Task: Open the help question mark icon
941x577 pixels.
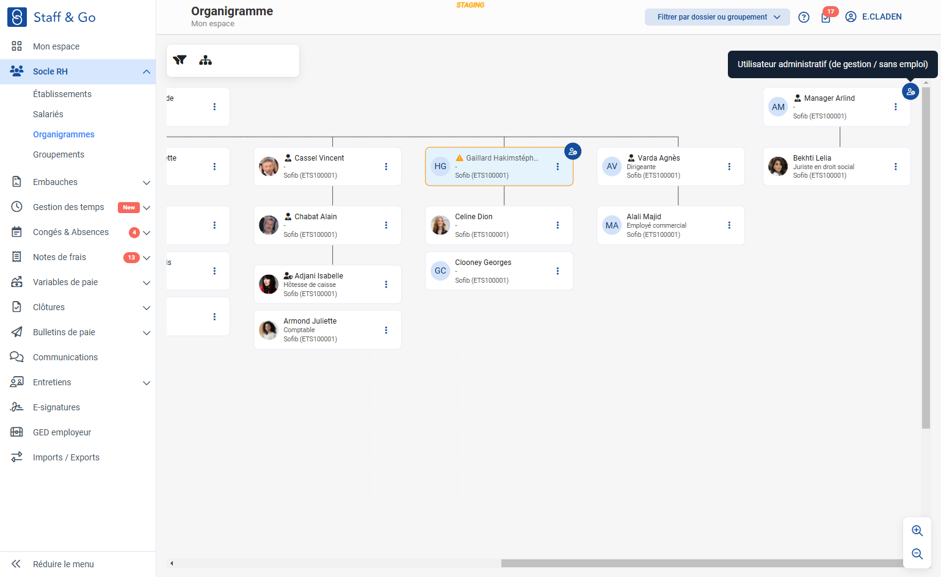Action: 804,17
